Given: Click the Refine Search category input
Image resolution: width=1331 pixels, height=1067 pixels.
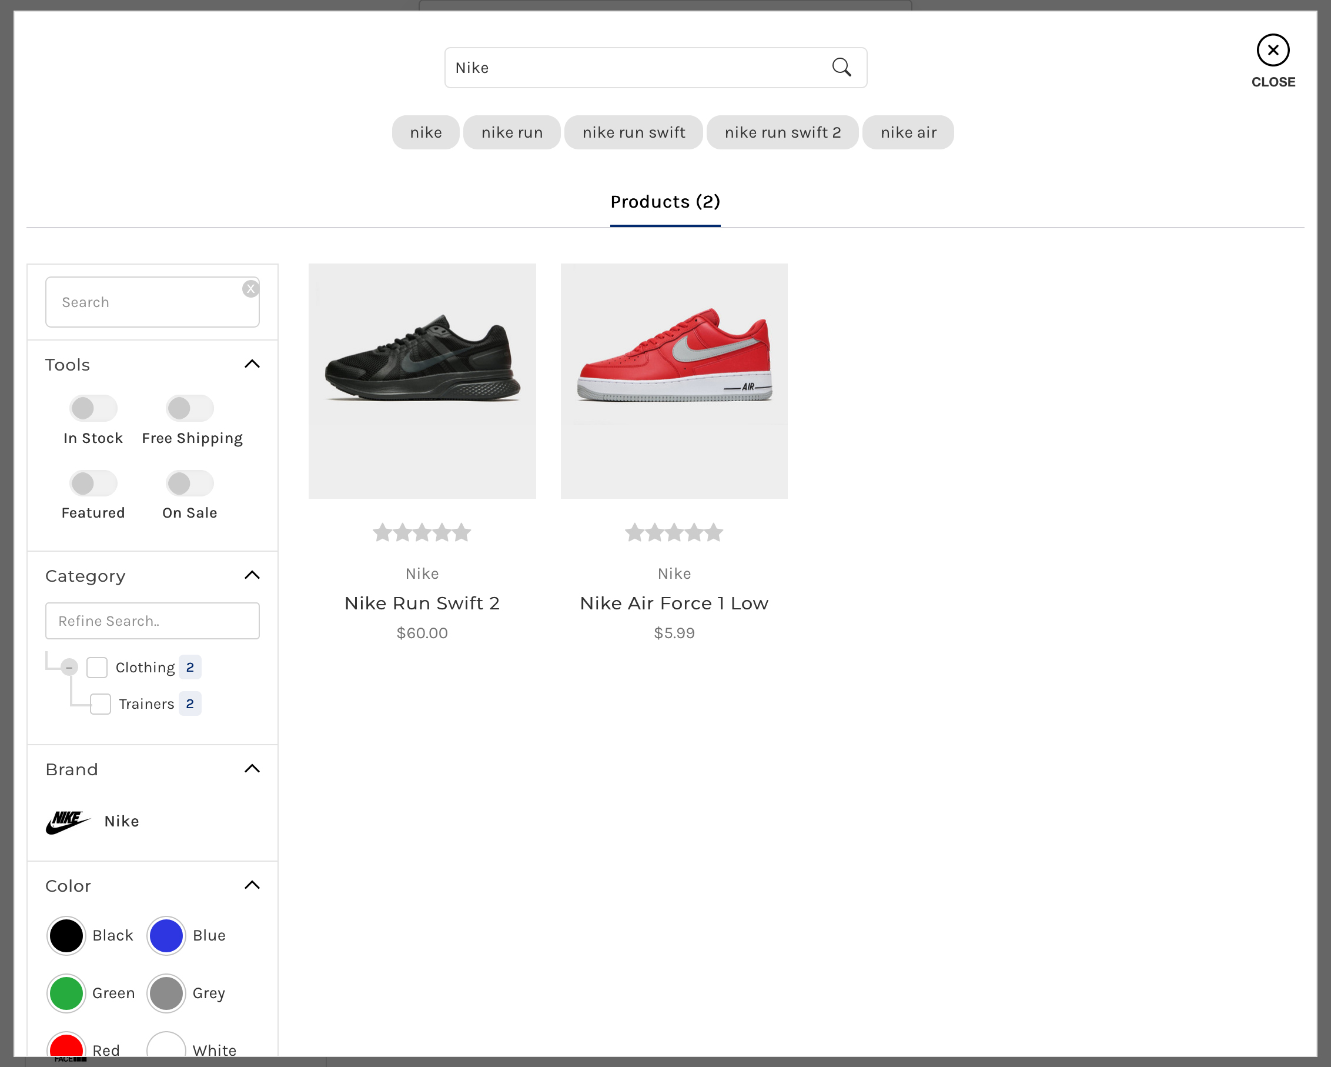Looking at the screenshot, I should coord(152,621).
